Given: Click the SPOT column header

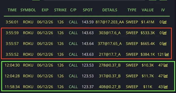Looking at the screenshot, I should 88,10.
